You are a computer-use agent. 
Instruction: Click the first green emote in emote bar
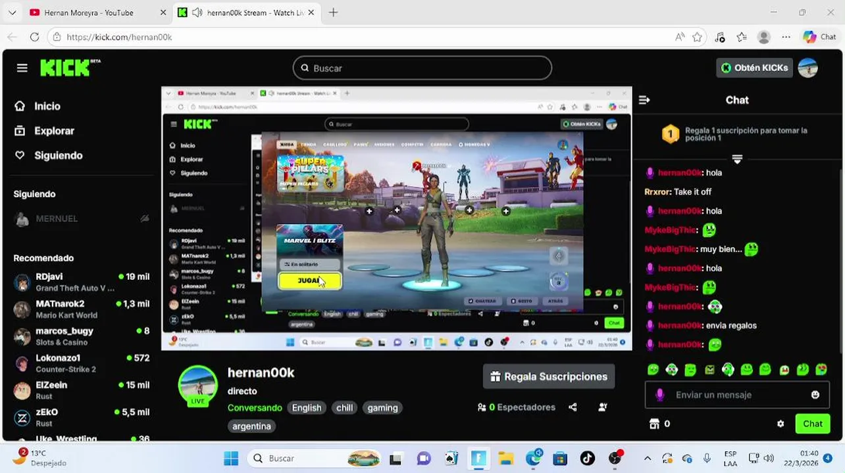click(653, 370)
